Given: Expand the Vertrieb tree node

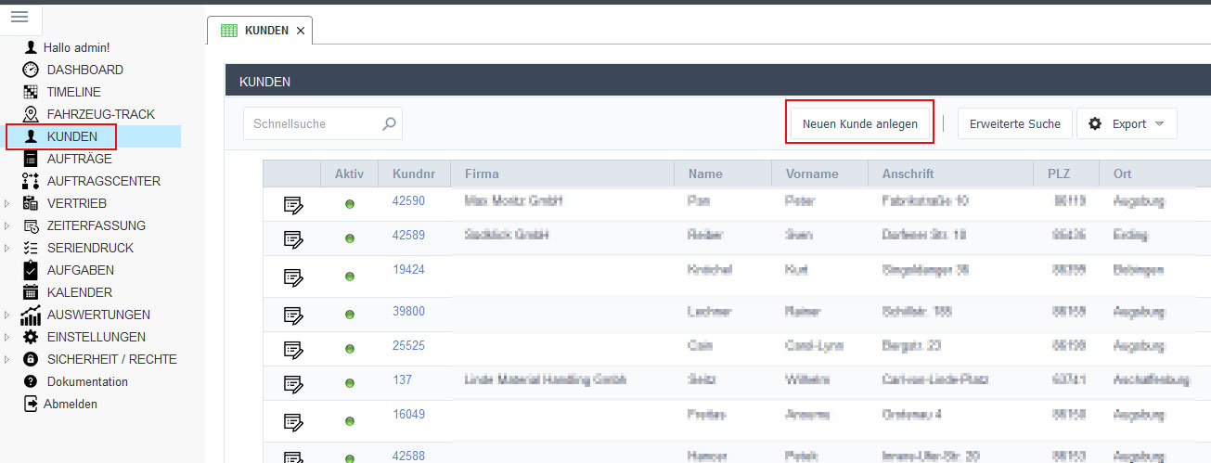Looking at the screenshot, I should point(8,203).
